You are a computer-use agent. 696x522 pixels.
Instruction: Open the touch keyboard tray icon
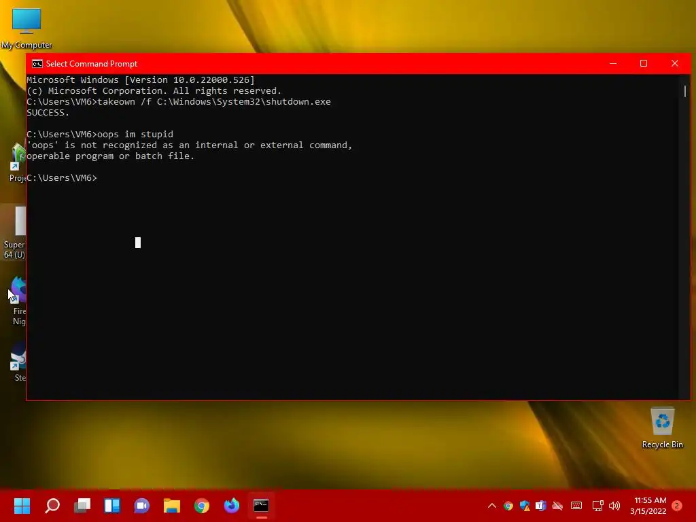point(576,505)
